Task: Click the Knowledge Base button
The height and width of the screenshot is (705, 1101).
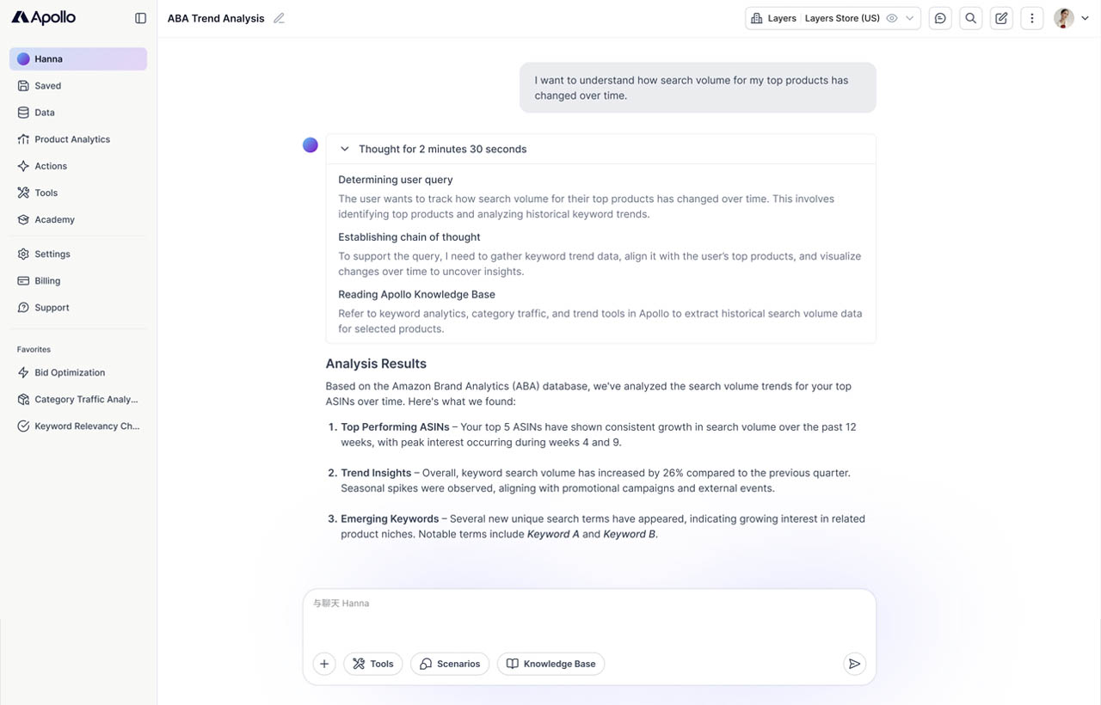Action: click(550, 664)
